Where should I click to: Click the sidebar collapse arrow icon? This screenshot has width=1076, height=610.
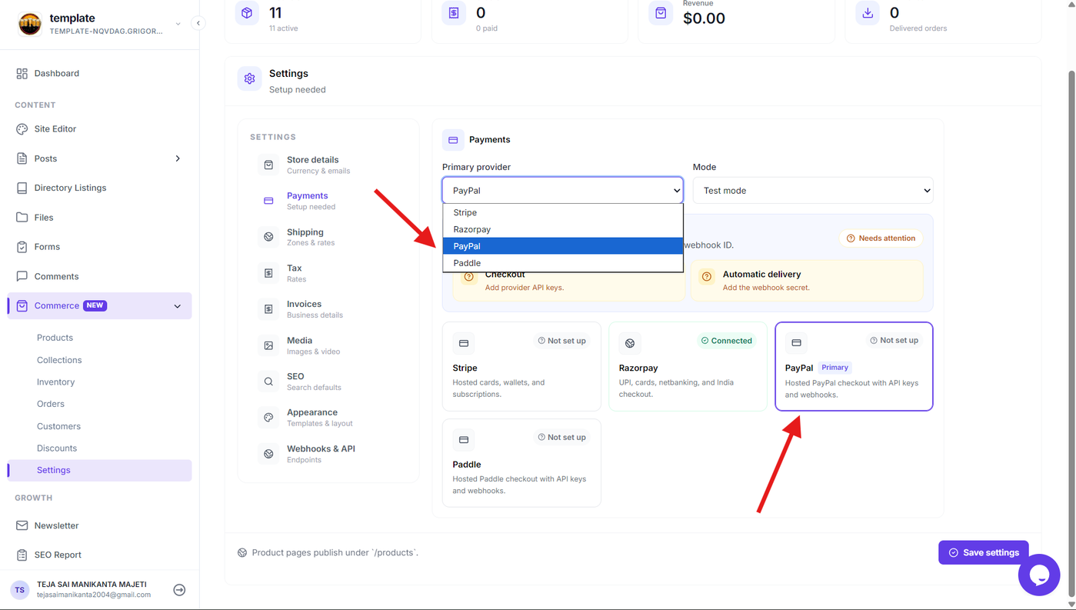pos(198,23)
